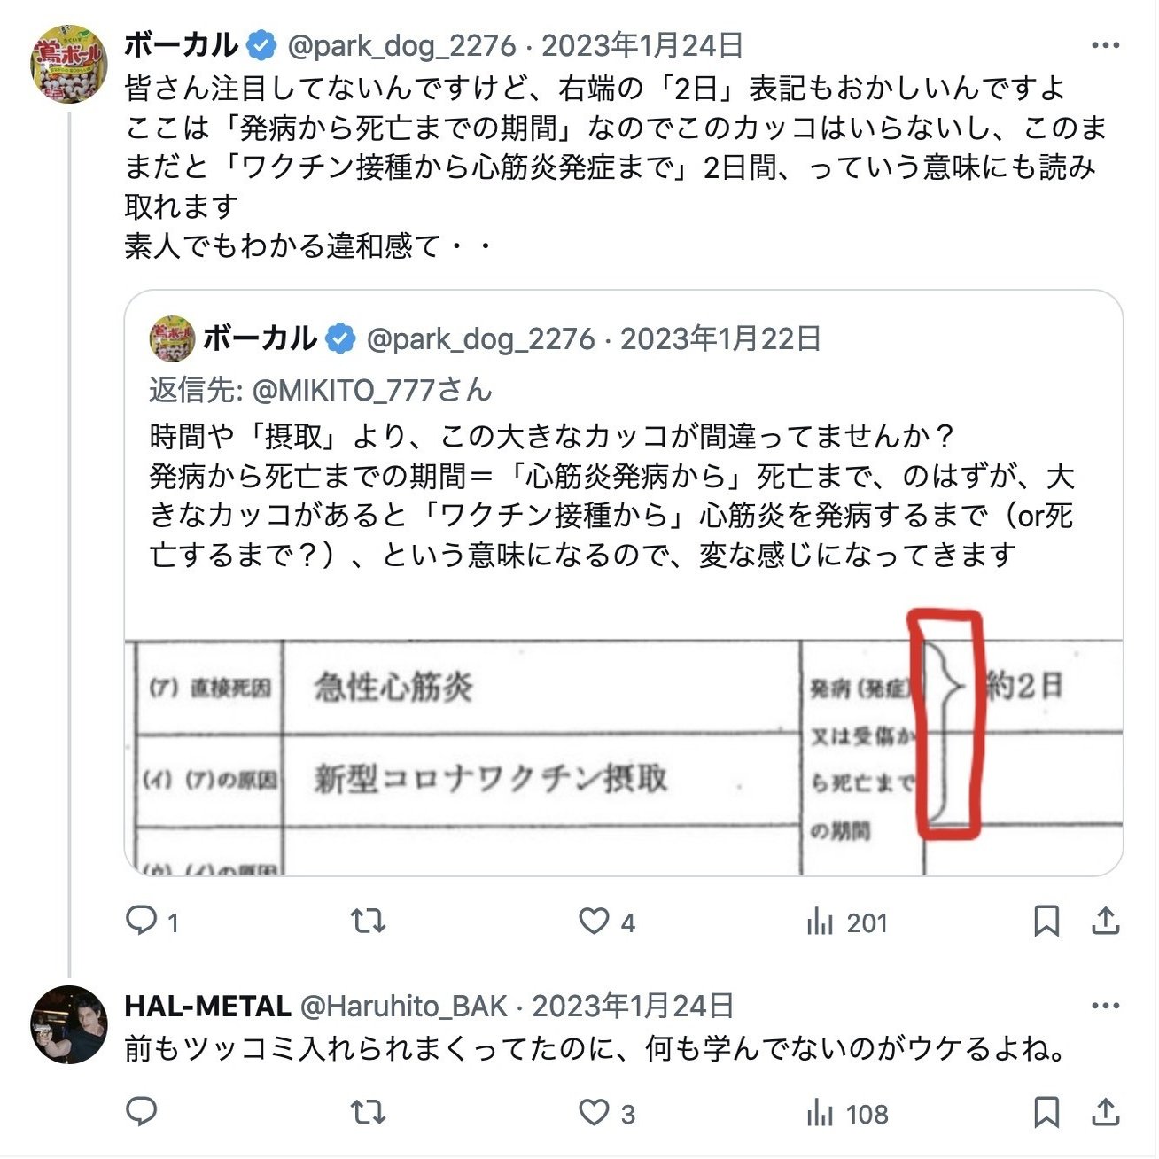View analytics showing 108 views

click(846, 1113)
